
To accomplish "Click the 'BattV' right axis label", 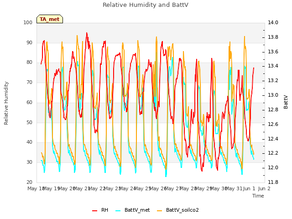I will click(286, 102).
